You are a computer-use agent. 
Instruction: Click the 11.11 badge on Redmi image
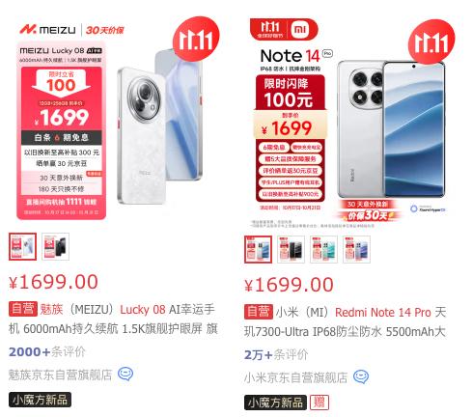pyautogui.click(x=431, y=42)
